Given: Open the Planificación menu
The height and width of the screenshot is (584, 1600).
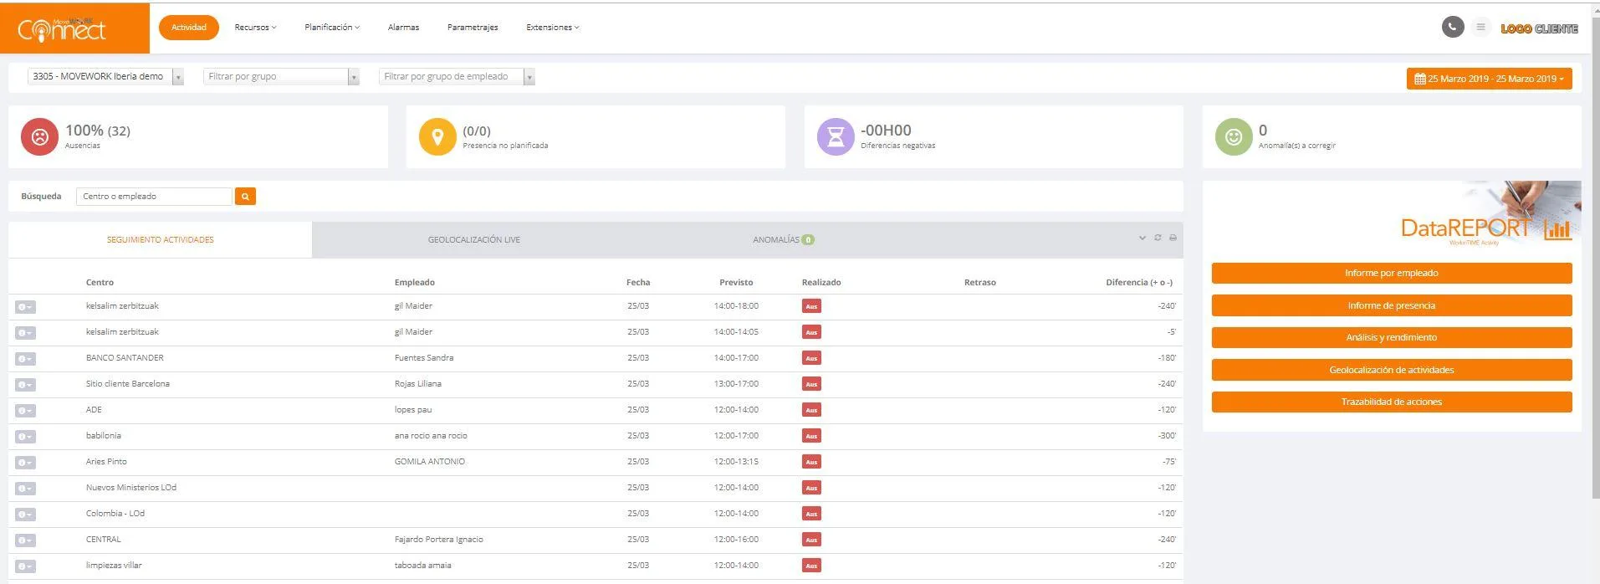Looking at the screenshot, I should tap(332, 28).
